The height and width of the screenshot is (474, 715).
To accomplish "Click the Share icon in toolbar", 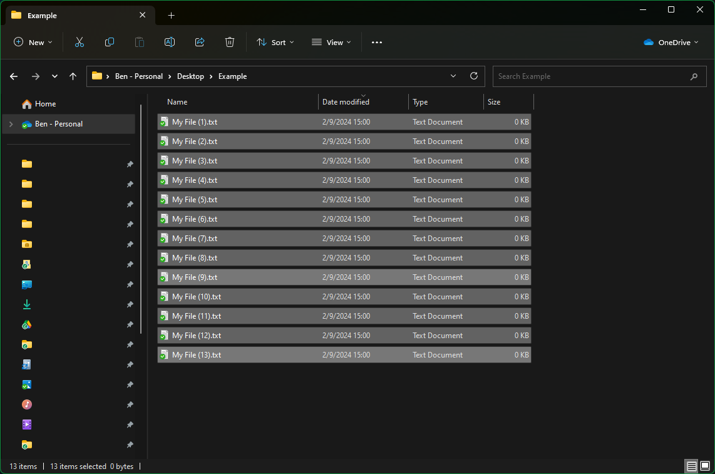I will click(200, 42).
